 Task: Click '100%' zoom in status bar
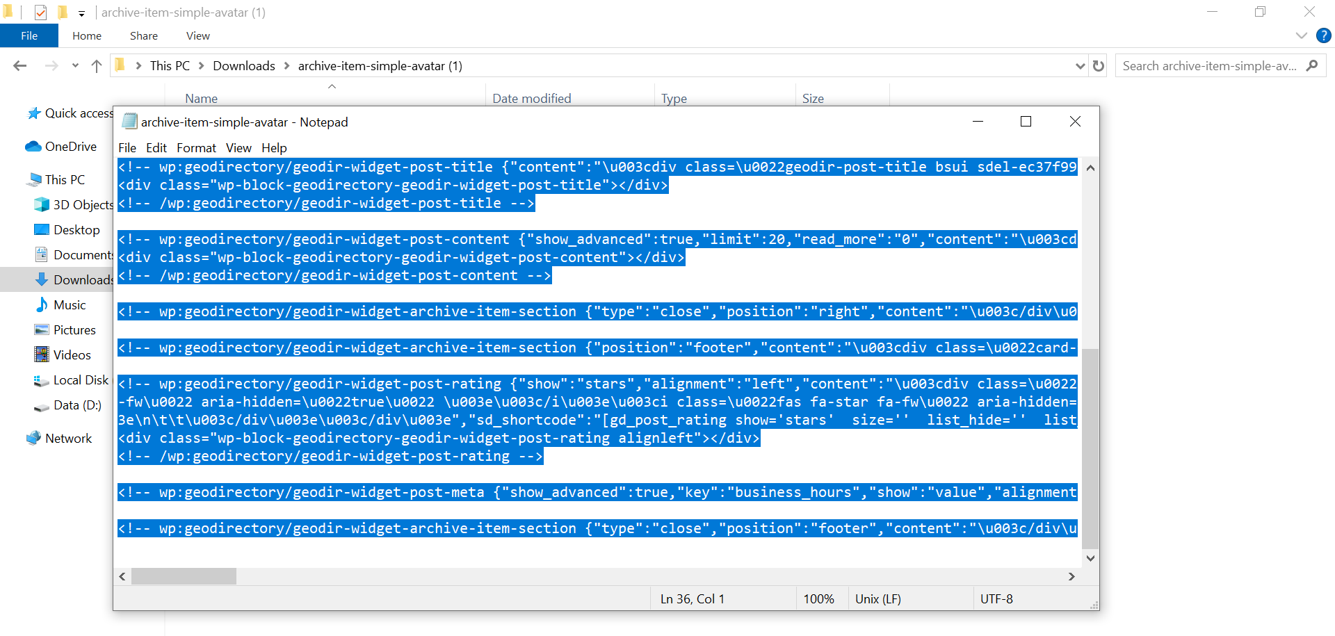pyautogui.click(x=818, y=599)
